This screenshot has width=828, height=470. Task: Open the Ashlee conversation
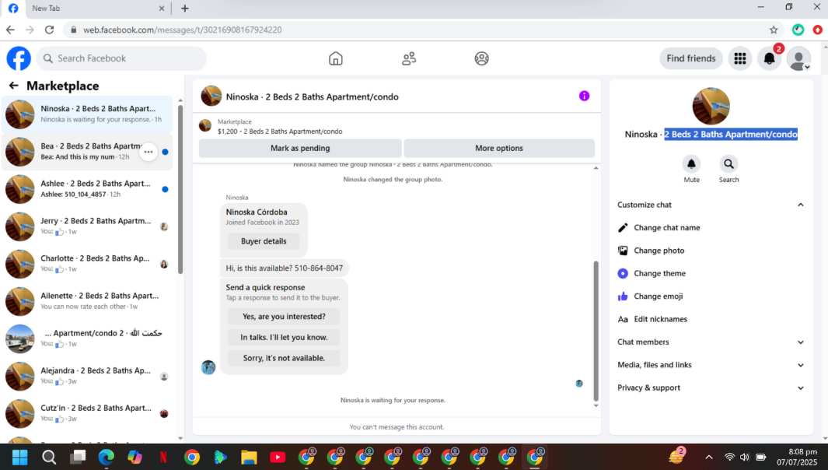coord(87,189)
